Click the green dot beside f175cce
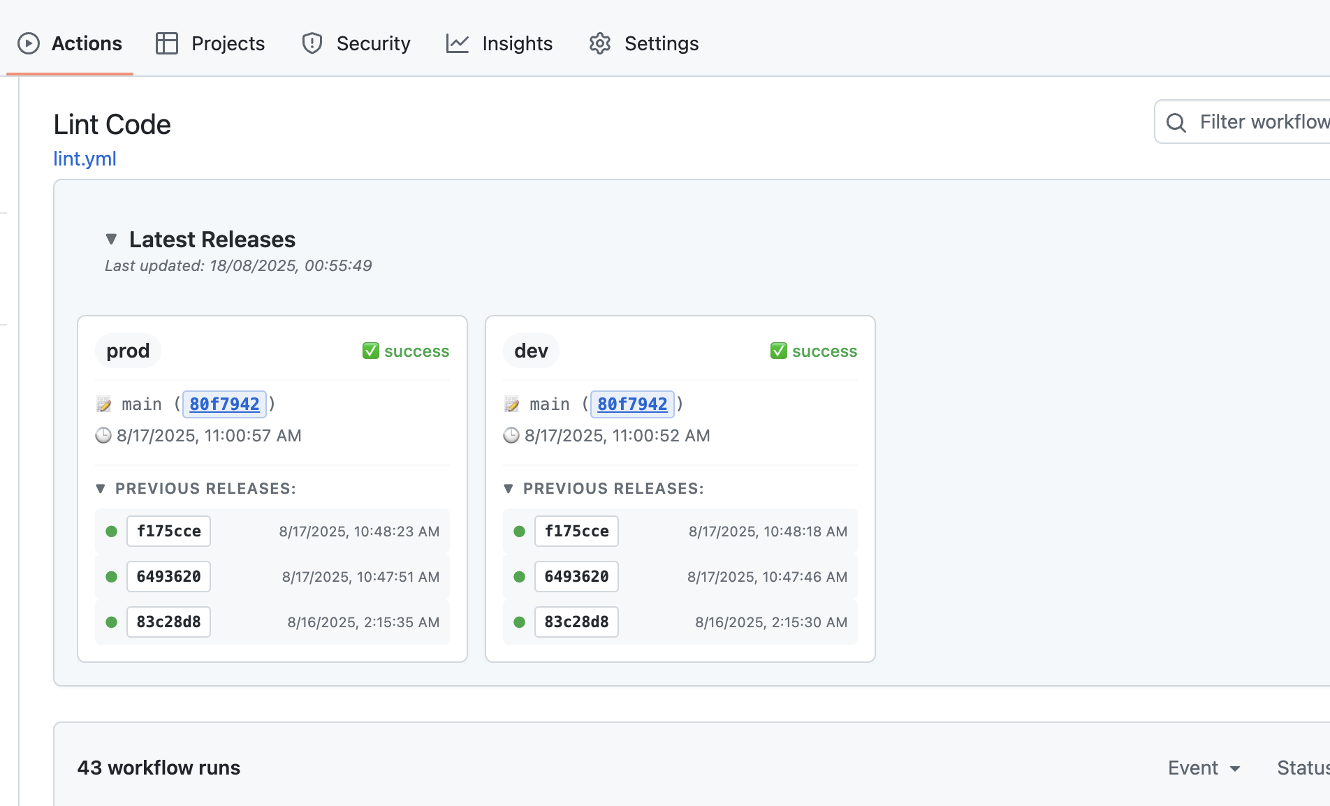Screen dimensions: 1330x806 point(111,531)
